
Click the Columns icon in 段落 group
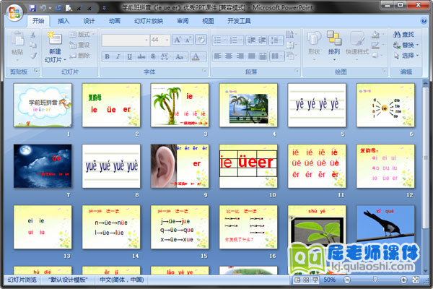click(276, 56)
